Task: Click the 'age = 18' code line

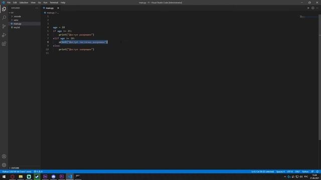Action: coord(59,27)
